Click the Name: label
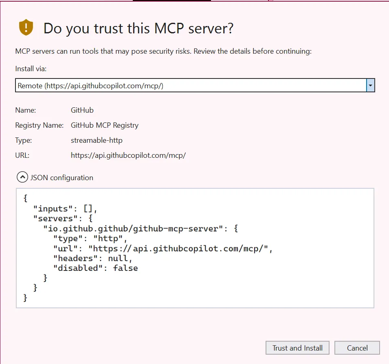This screenshot has height=364, width=389. point(26,110)
